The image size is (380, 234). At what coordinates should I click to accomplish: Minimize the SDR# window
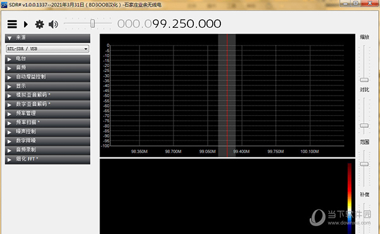346,3
